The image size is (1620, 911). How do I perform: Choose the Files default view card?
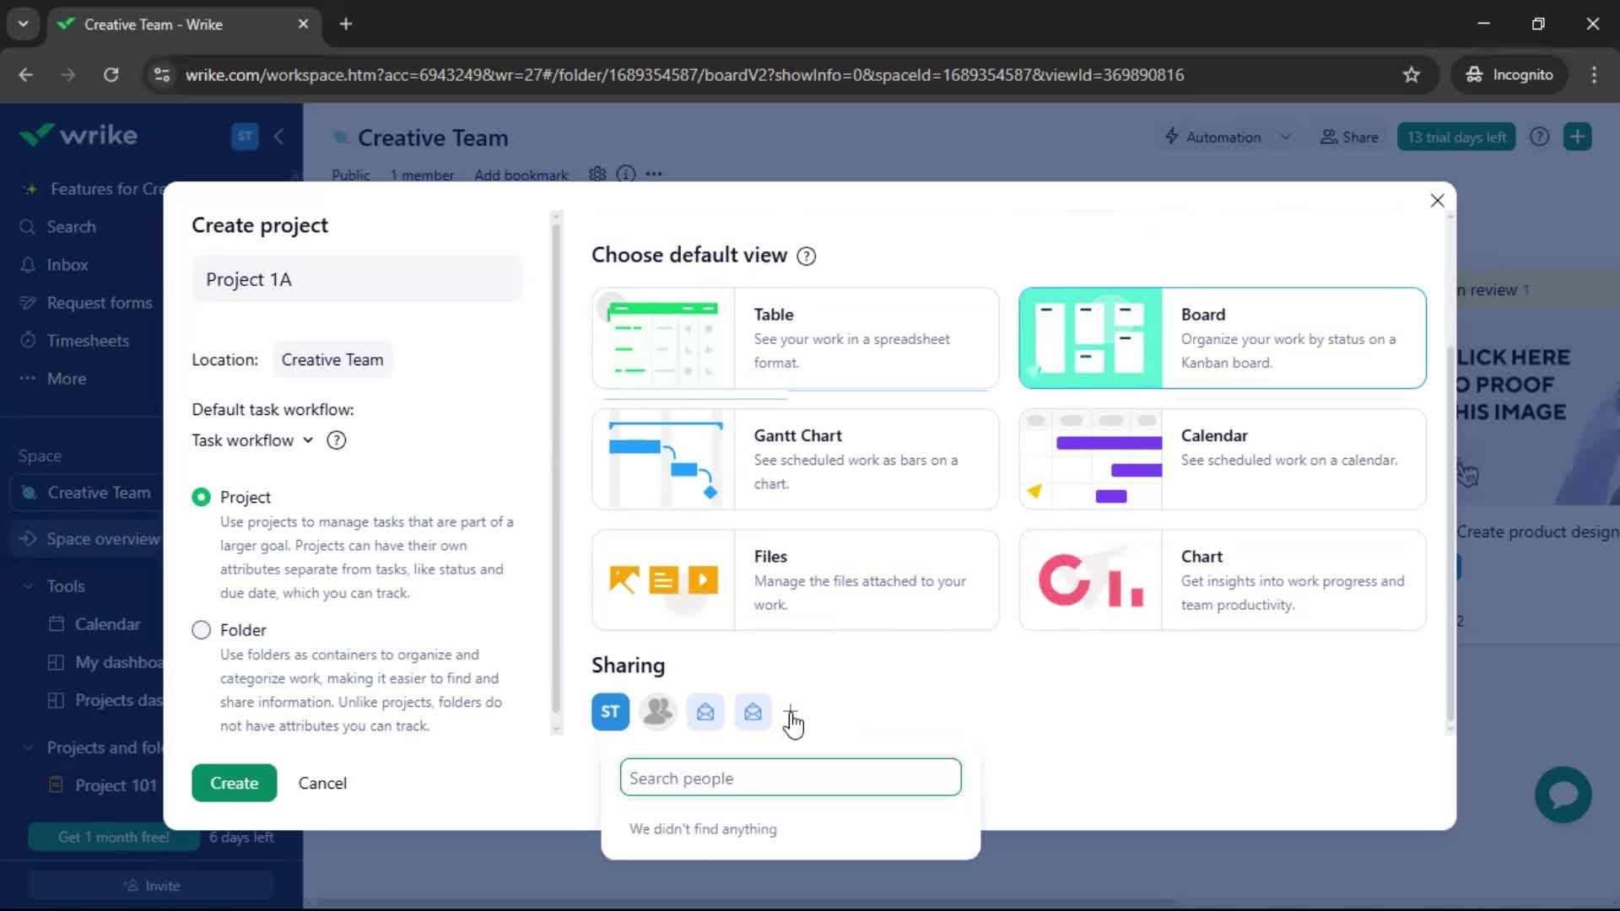[x=796, y=580]
